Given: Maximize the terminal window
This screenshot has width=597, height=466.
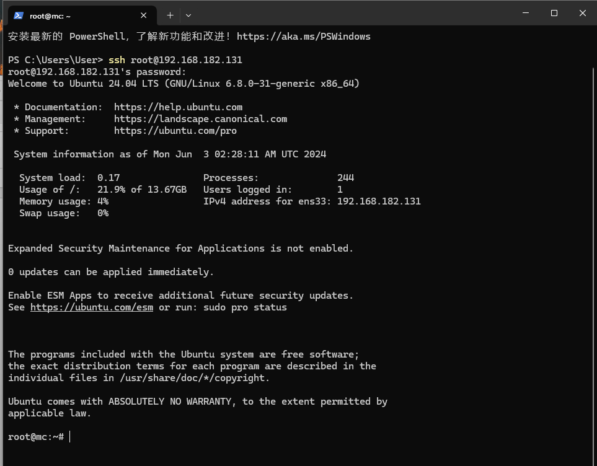Looking at the screenshot, I should [x=554, y=13].
